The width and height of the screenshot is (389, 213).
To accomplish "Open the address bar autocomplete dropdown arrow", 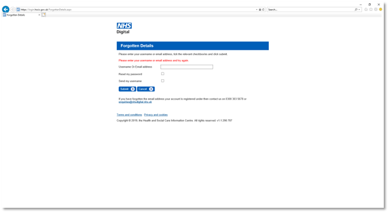I will pyautogui.click(x=257, y=9).
